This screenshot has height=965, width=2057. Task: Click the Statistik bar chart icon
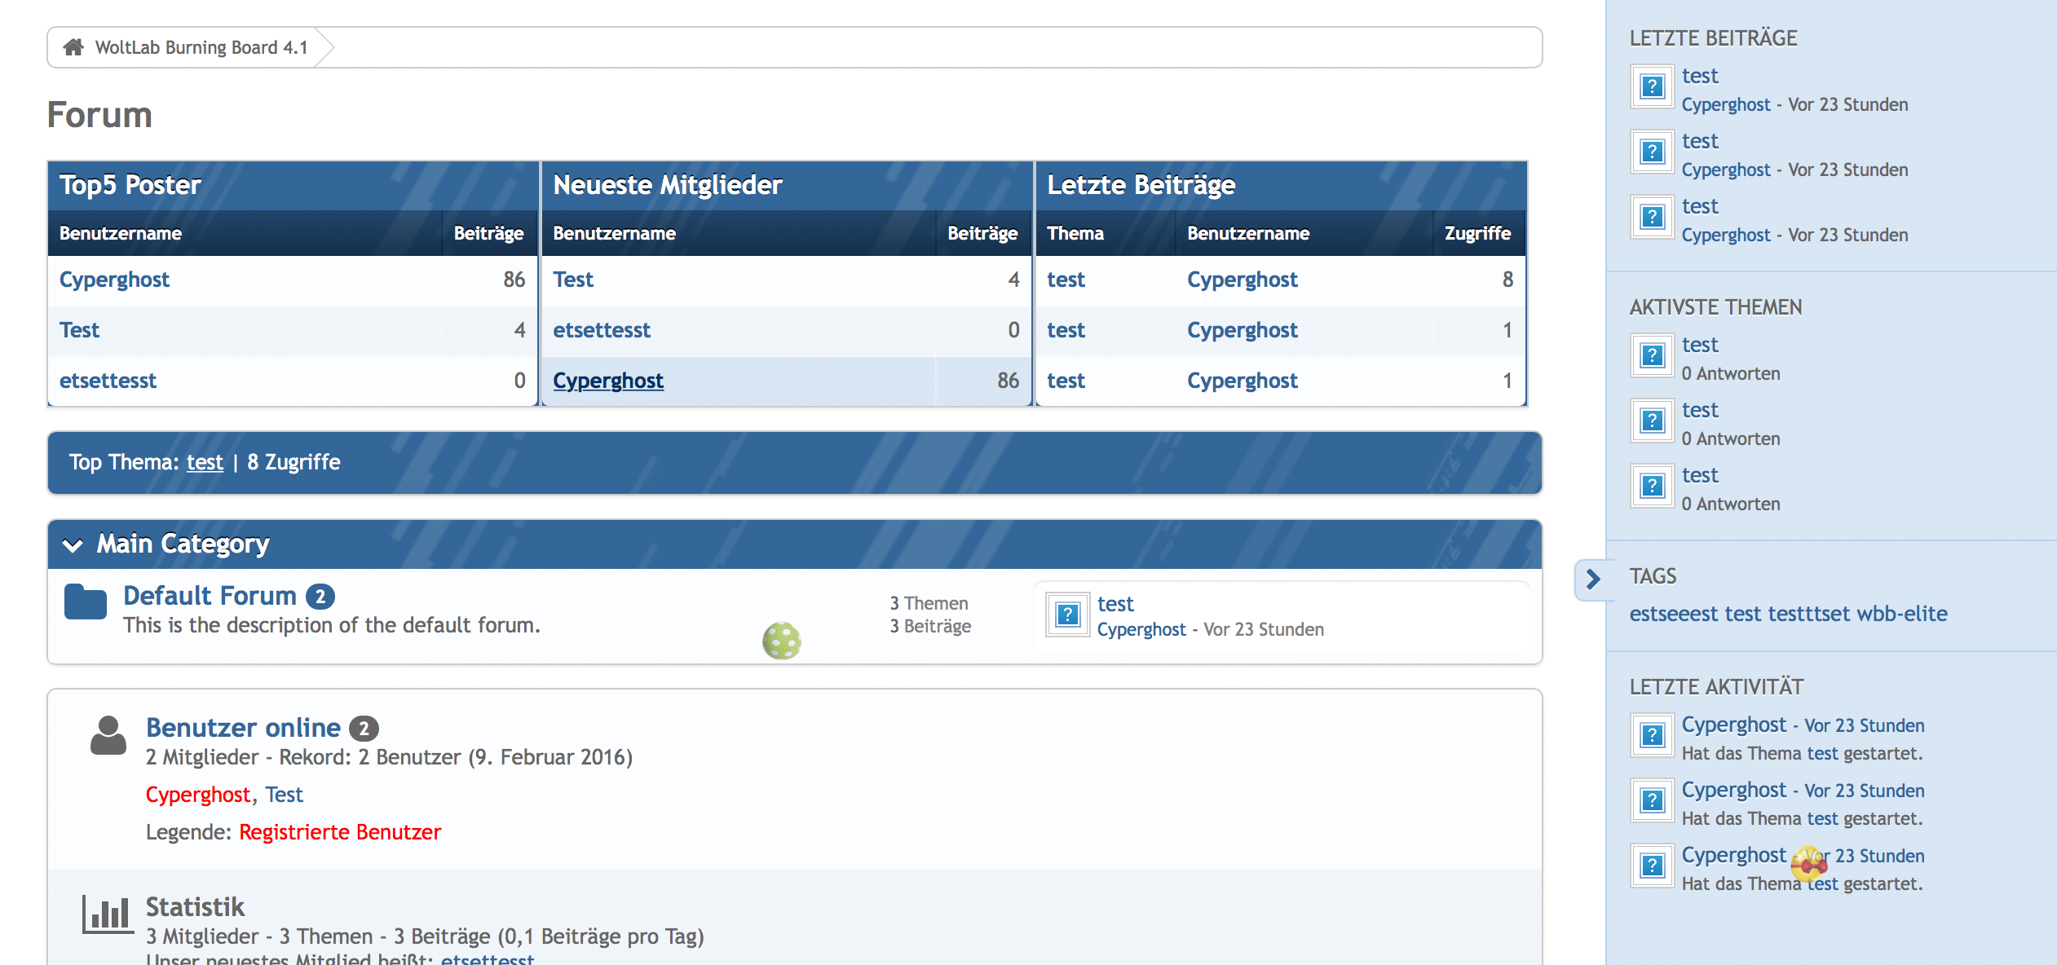point(106,913)
